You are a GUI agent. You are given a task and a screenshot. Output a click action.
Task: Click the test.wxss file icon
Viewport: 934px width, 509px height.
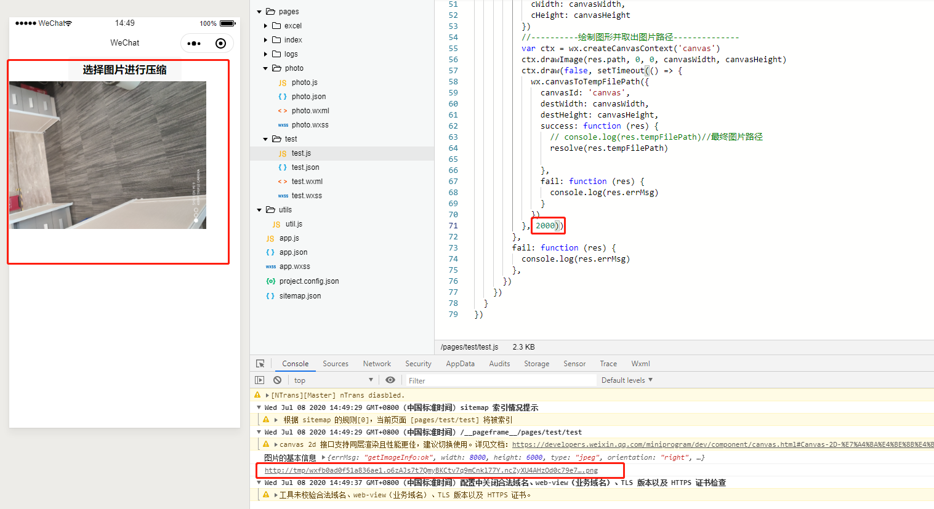pos(283,196)
